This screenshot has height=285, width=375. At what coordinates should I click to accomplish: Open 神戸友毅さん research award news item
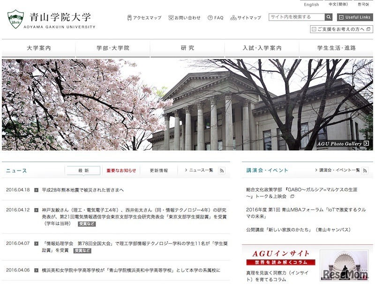coord(134,217)
